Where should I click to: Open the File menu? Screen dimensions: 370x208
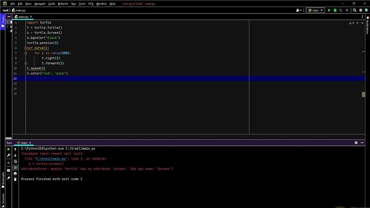click(13, 4)
